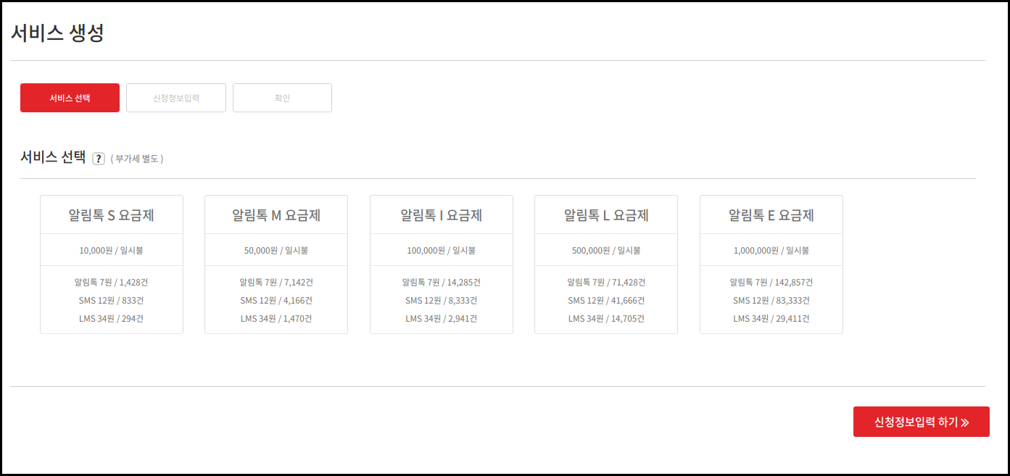Choose the 알림톡 L 요금제 card title
Image resolution: width=1010 pixels, height=476 pixels.
pyautogui.click(x=606, y=215)
